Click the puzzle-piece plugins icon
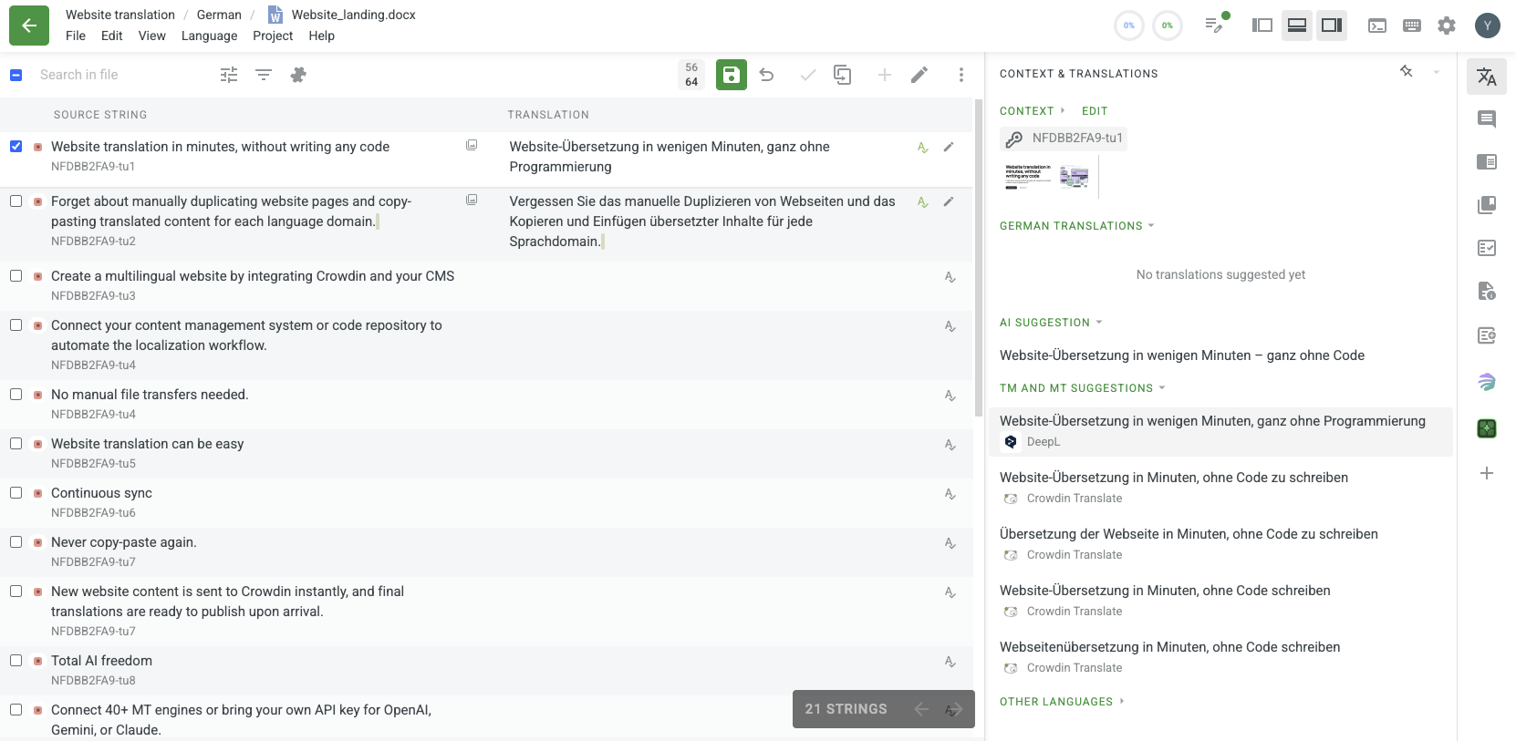 [298, 75]
